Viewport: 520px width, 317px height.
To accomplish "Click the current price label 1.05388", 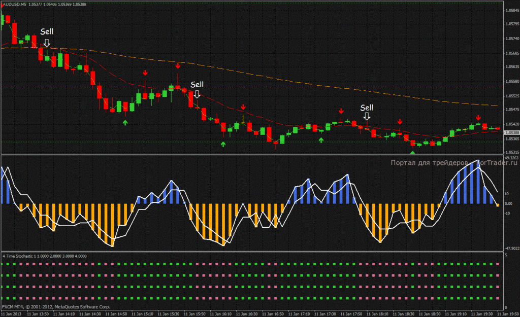I will coord(512,132).
